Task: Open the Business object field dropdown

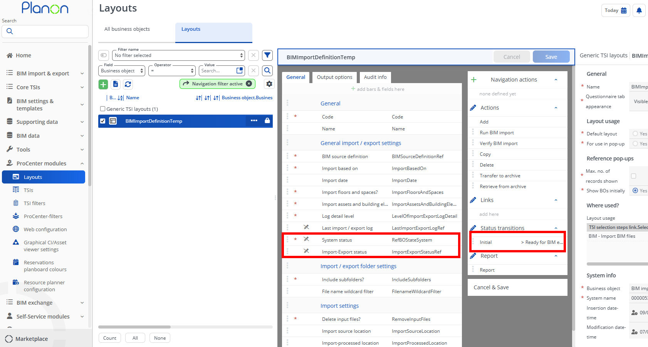Action: [x=122, y=71]
